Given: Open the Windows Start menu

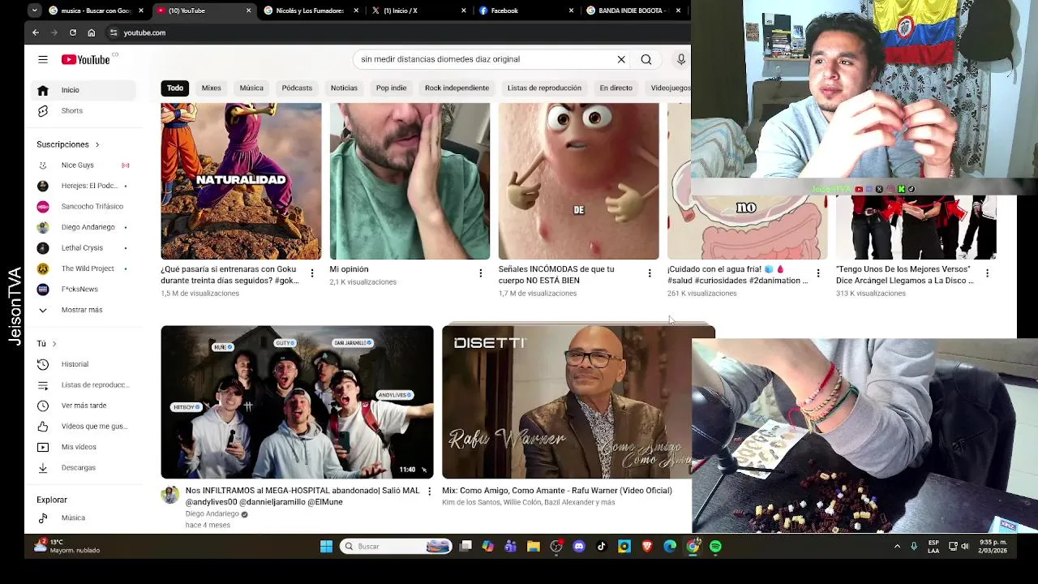Looking at the screenshot, I should pos(326,547).
